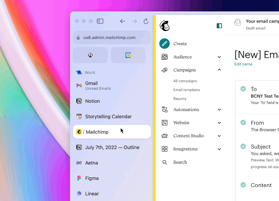Click the Subject heading
Image resolution: width=279 pixels, height=201 pixels.
click(261, 147)
